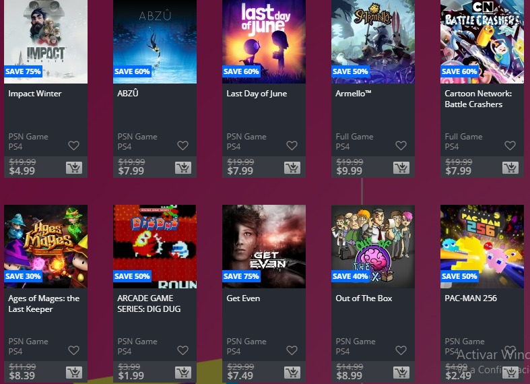Toggle wishlist heart for Armello
Image resolution: width=530 pixels, height=384 pixels.
tap(401, 146)
